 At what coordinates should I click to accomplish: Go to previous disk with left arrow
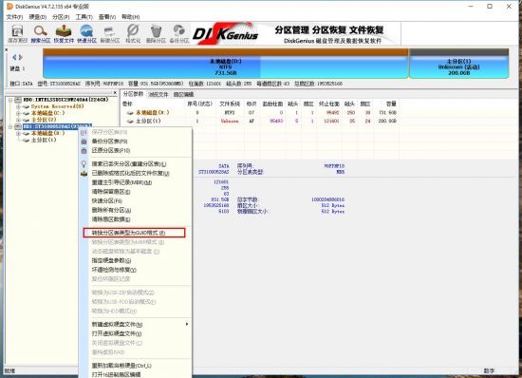pos(14,57)
